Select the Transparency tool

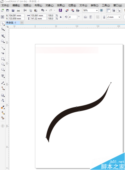click(x=3, y=100)
